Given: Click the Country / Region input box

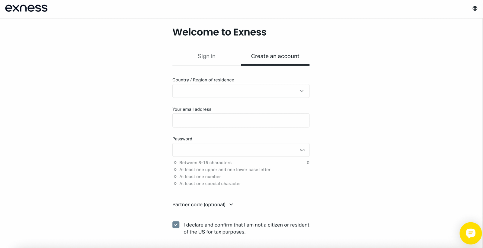Looking at the screenshot, I should 235,91.
